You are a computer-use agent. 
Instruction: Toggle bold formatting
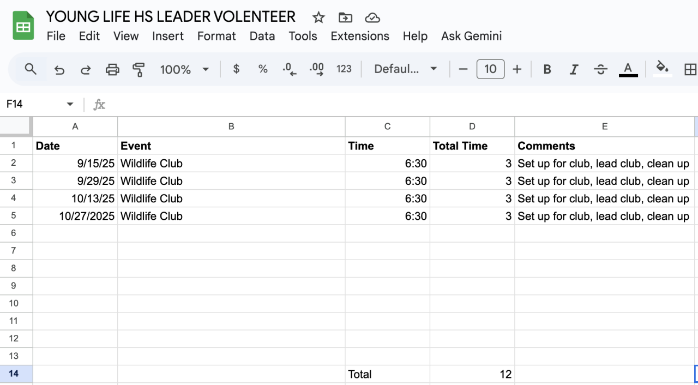(547, 69)
